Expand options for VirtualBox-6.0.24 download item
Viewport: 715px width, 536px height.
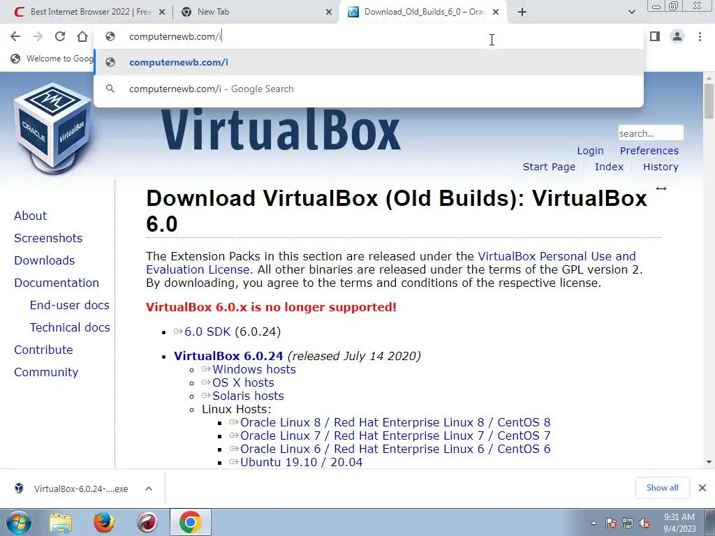click(149, 489)
